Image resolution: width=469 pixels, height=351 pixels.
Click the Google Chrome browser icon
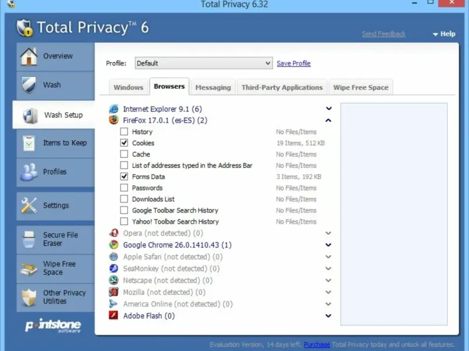114,245
